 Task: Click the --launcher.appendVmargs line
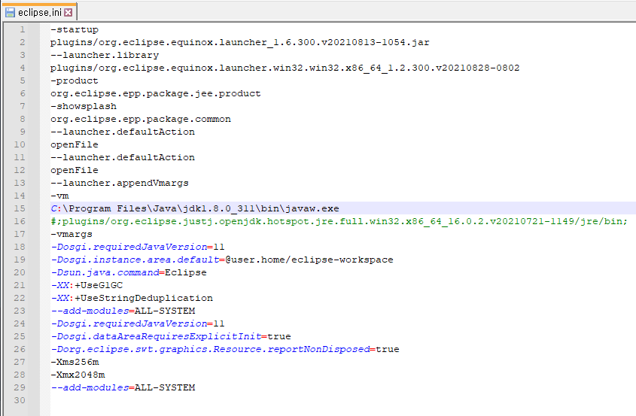click(x=120, y=183)
